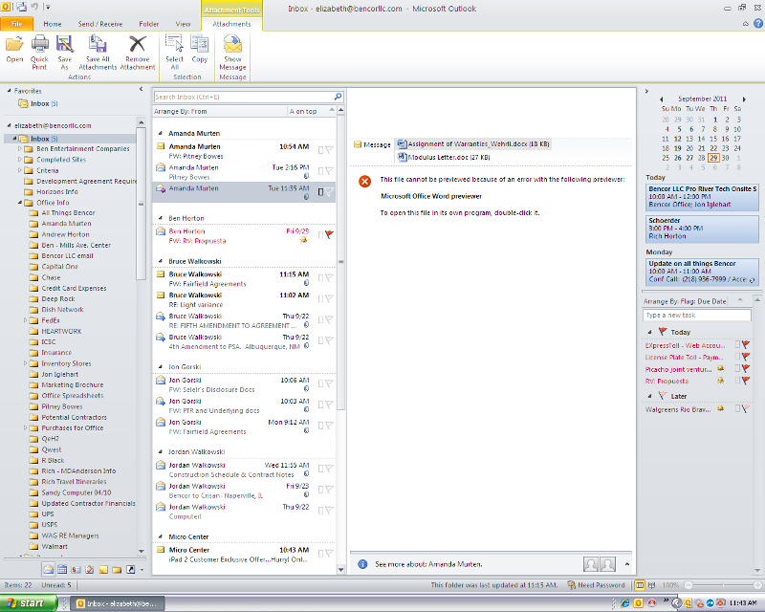Toggle category box on Amanda Murten 10:54 AM

320,150
